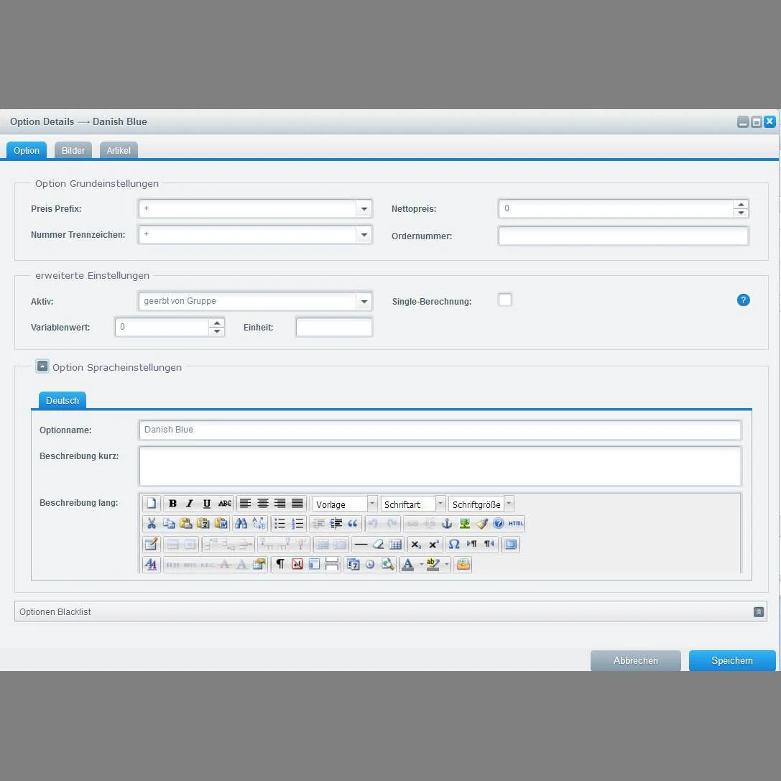Cancel changes via the Abbrechen button
This screenshot has width=781, height=781.
[635, 660]
